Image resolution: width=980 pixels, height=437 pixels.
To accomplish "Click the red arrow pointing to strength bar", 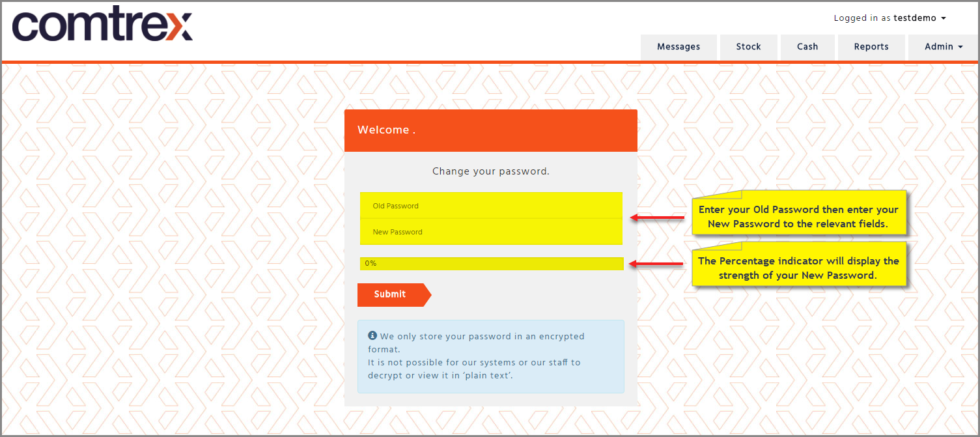I will click(x=657, y=264).
